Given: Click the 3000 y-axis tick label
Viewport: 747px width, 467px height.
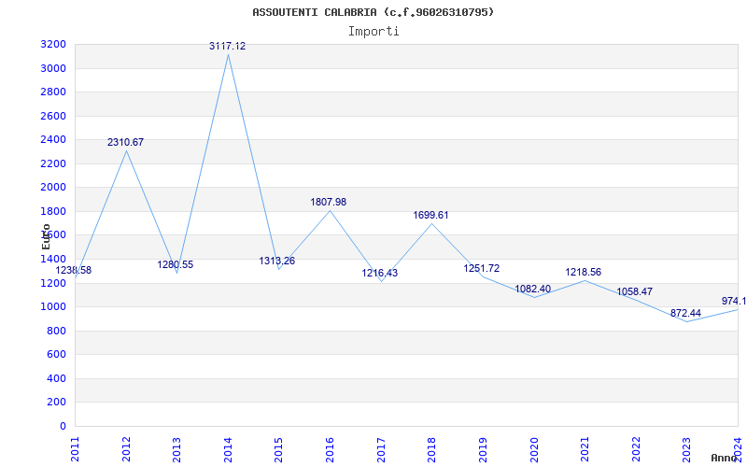Looking at the screenshot, I should coord(53,68).
